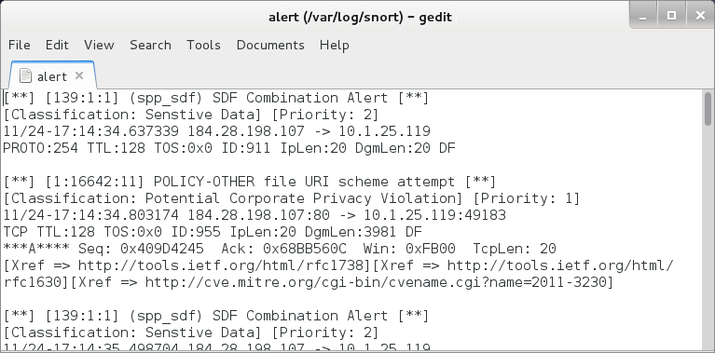This screenshot has height=353, width=715.
Task: Open the Search menu
Action: [150, 45]
